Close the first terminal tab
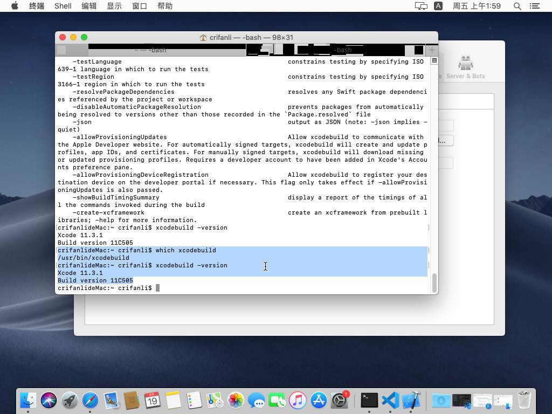552x414 pixels. [61, 50]
